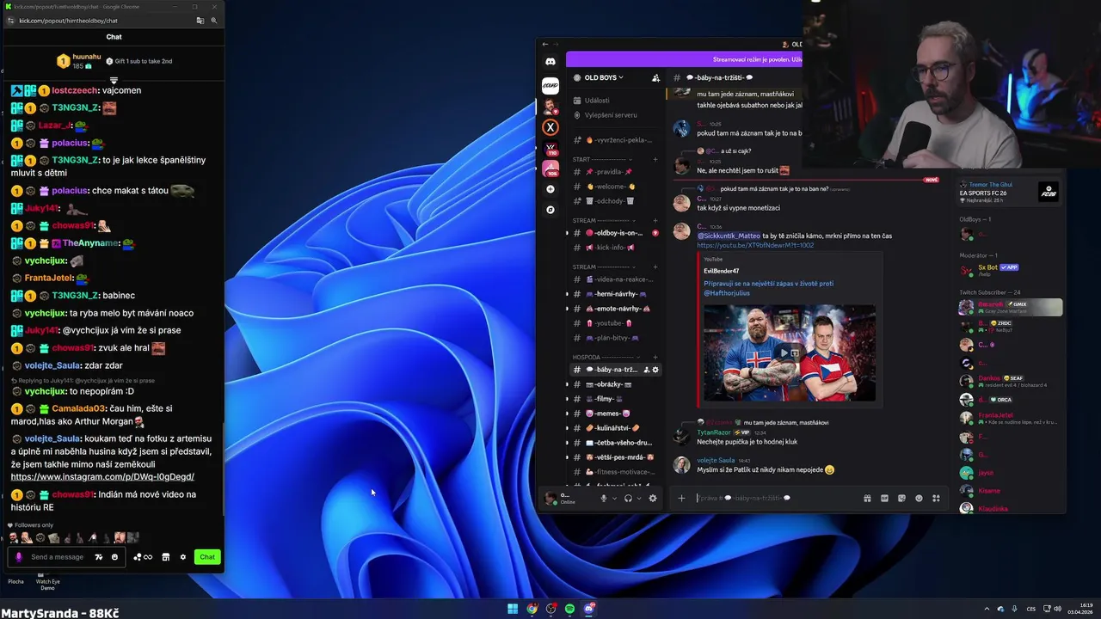
Task: Open the volume control in system tray
Action: [x=1057, y=609]
